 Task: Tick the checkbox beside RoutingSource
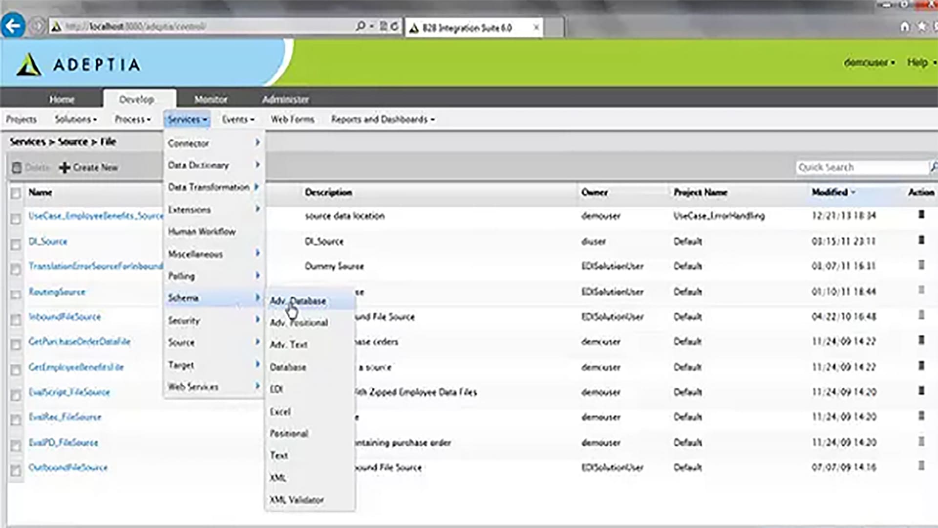pyautogui.click(x=16, y=294)
